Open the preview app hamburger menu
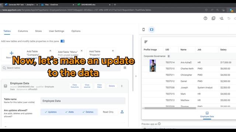 [146, 42]
